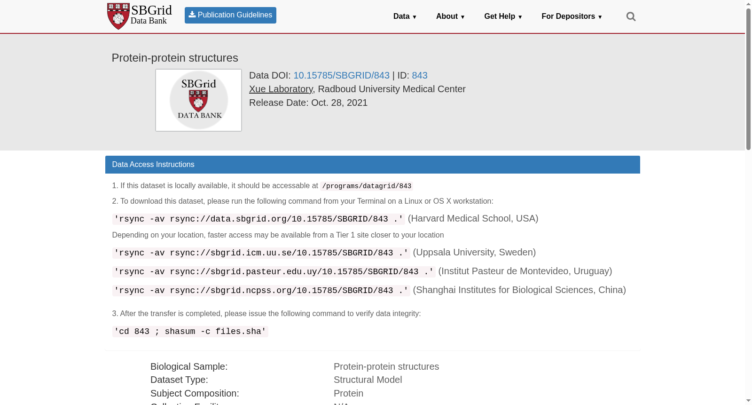Select the data.sbgrid.org rsync command
This screenshot has height=405, width=752.
point(258,219)
